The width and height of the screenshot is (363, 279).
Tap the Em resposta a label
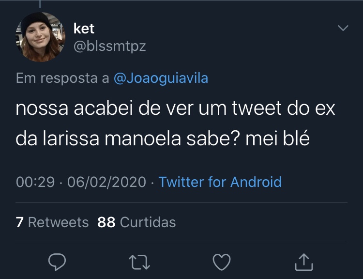[x=62, y=78]
